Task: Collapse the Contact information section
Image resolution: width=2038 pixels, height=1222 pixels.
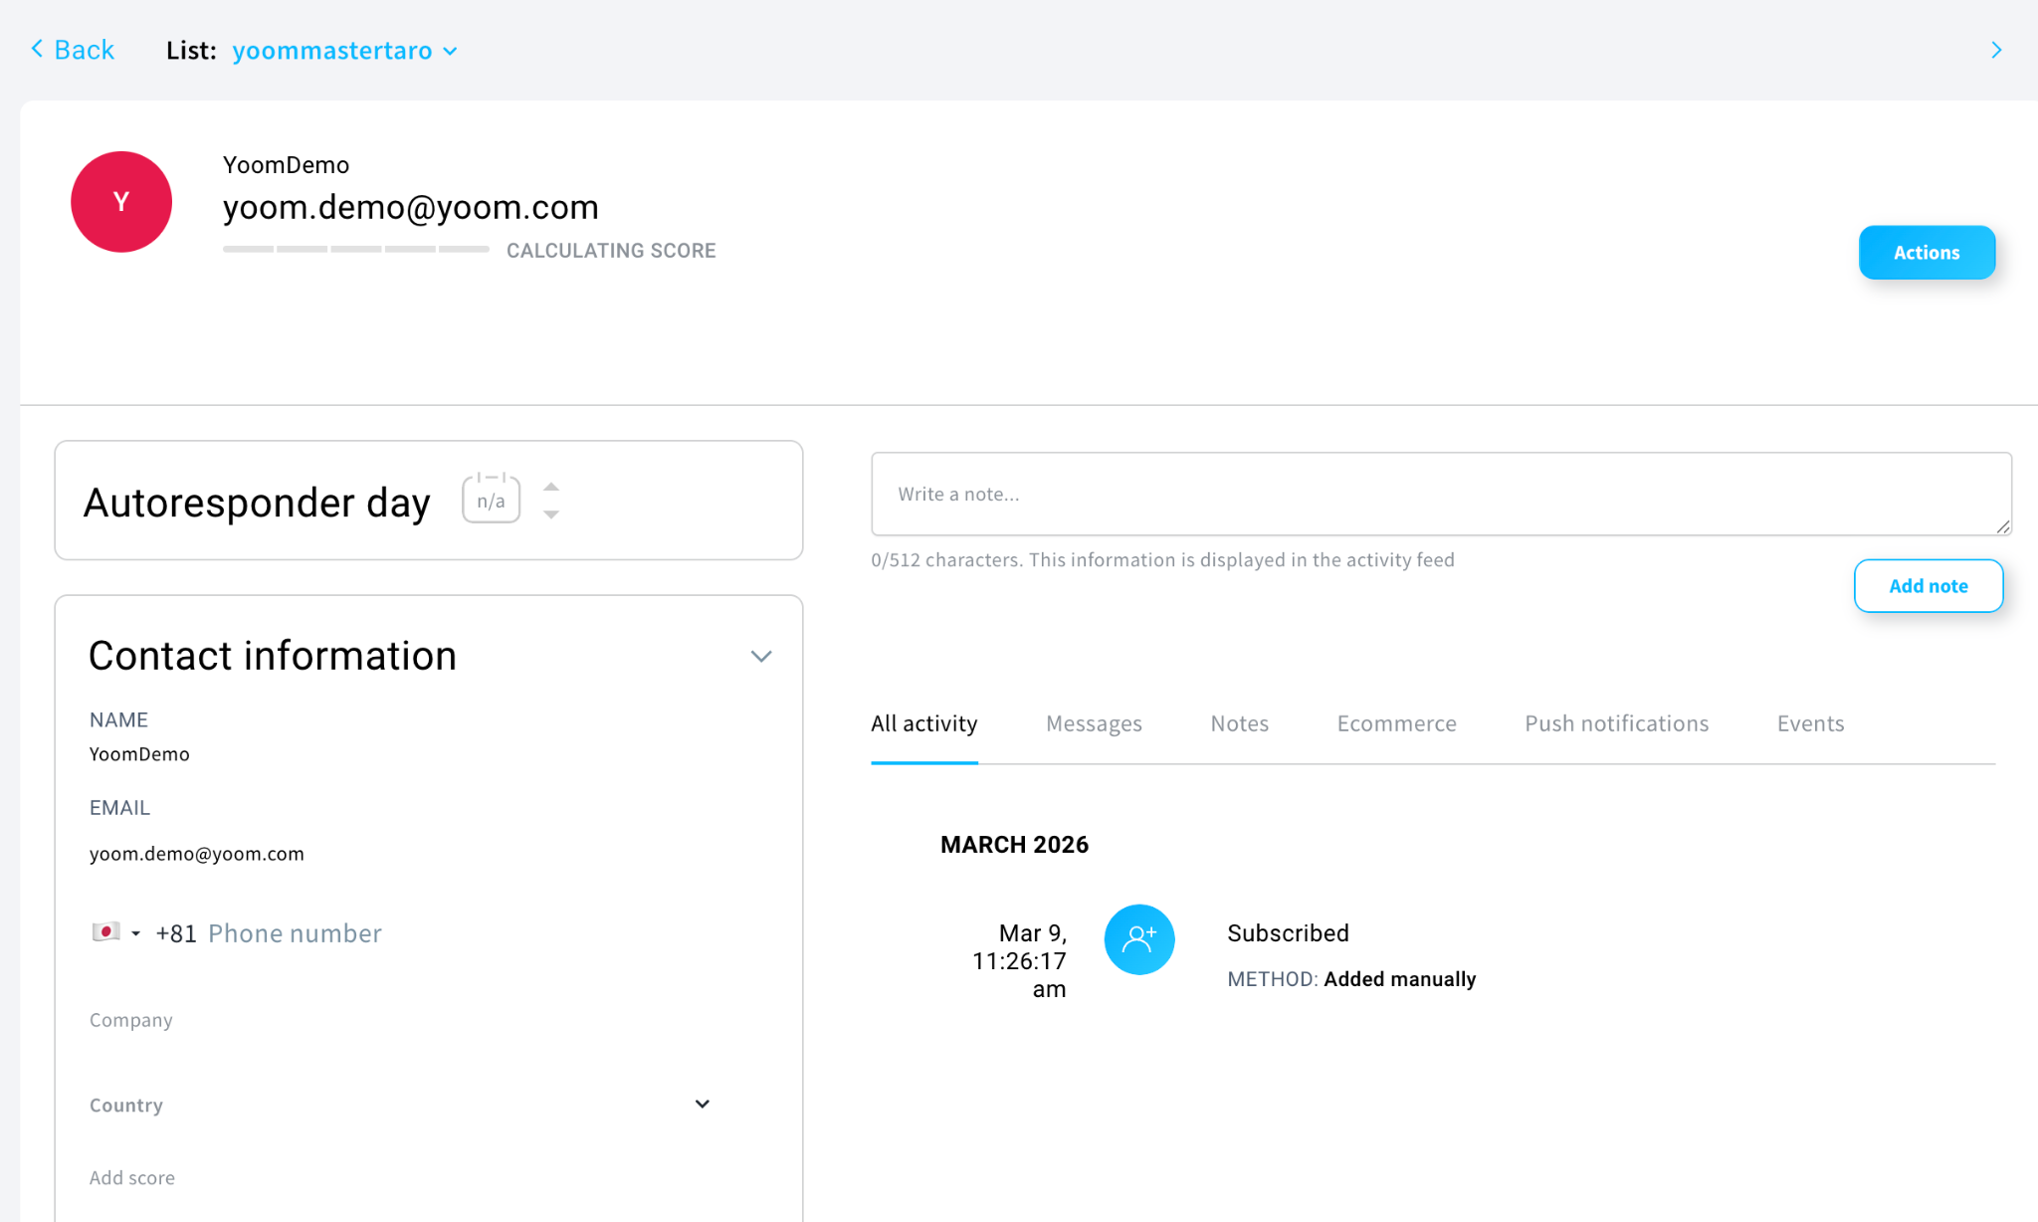Action: (761, 656)
